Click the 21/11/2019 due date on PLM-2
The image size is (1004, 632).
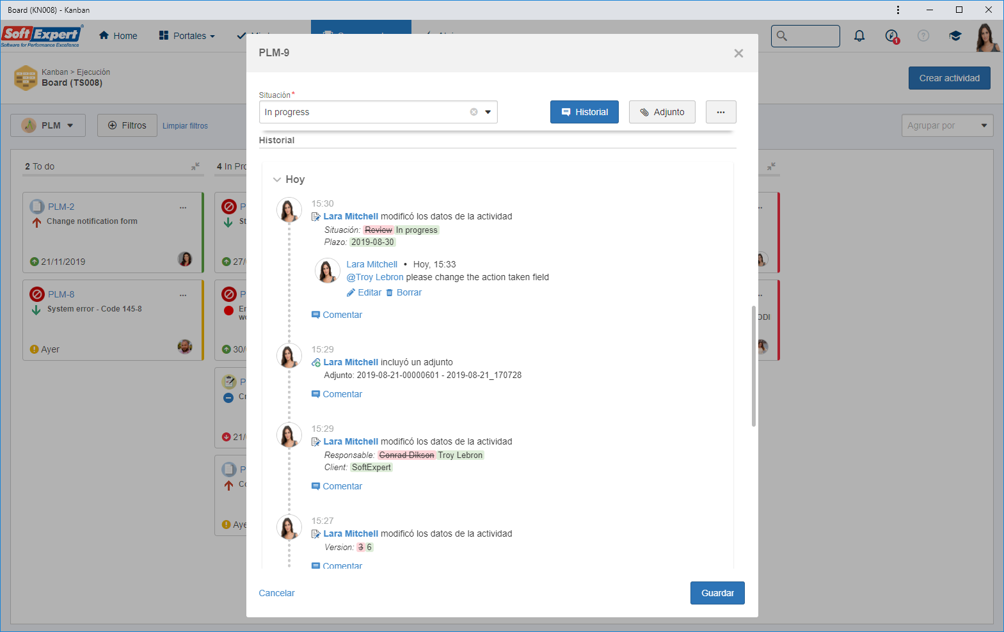63,262
